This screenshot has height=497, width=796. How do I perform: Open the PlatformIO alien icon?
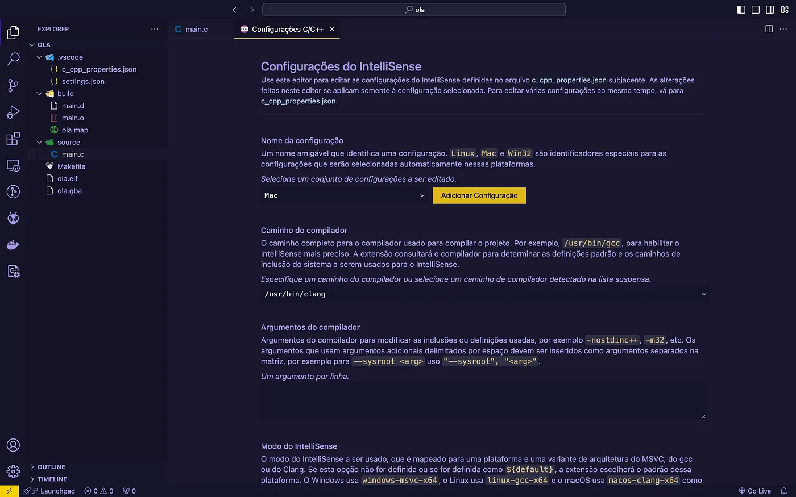(x=13, y=218)
